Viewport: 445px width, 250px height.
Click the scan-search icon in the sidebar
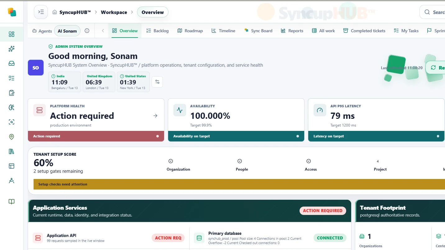[x=11, y=122]
